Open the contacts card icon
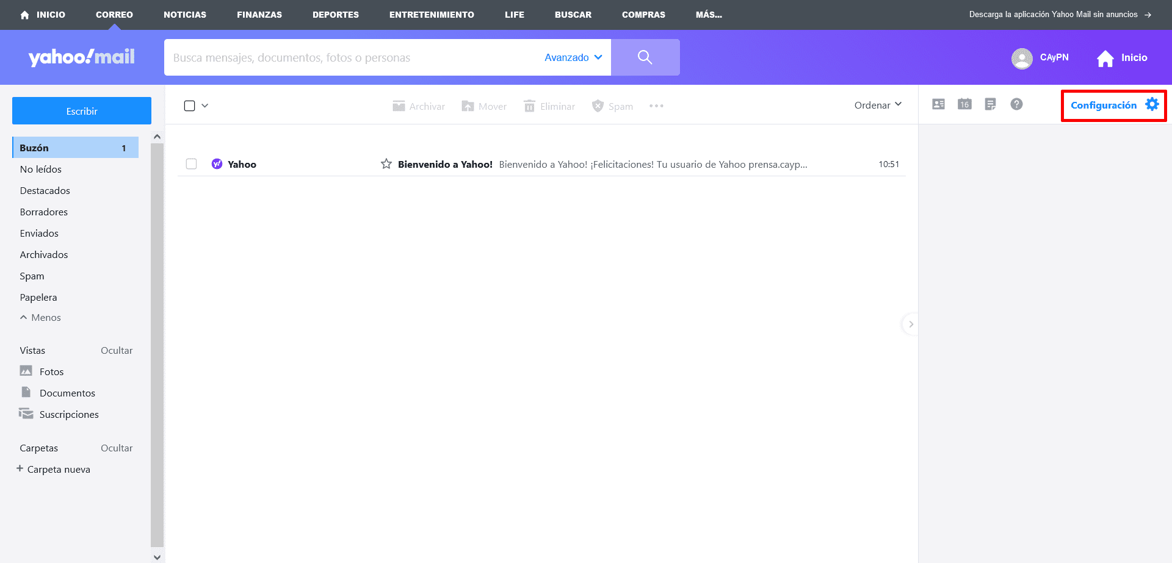Image resolution: width=1172 pixels, height=563 pixels. click(939, 104)
